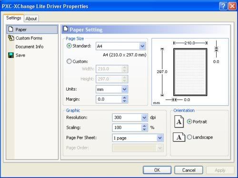238x178 pixels.
Task: Open the Resolution 300 dpi dropdown
Action: point(144,118)
